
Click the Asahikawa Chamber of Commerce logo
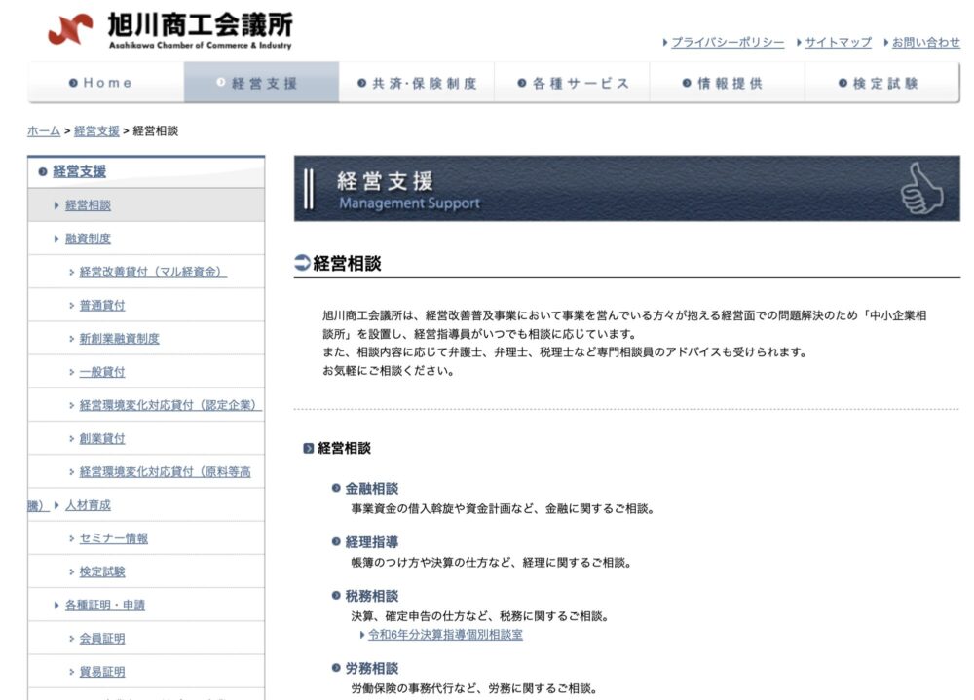click(169, 30)
